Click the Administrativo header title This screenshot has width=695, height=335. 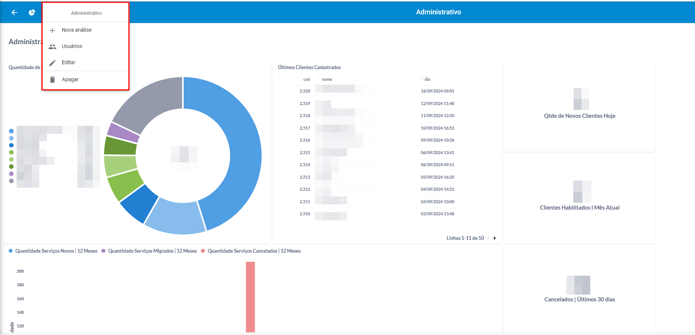pos(439,12)
